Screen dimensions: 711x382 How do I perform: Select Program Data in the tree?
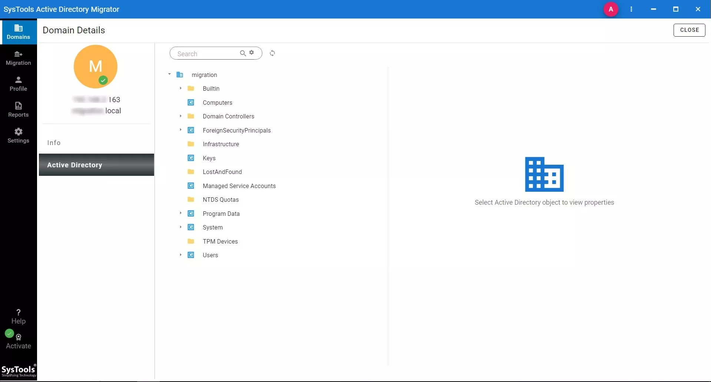click(x=221, y=214)
